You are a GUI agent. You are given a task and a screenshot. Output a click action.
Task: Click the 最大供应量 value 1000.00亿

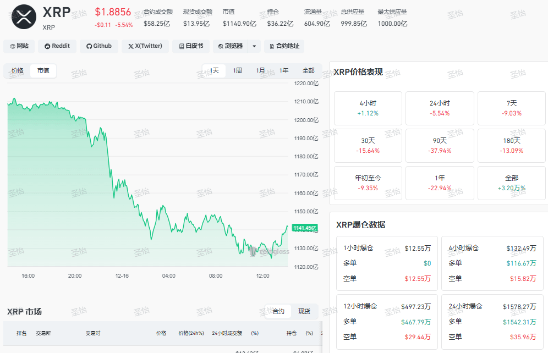coord(392,24)
